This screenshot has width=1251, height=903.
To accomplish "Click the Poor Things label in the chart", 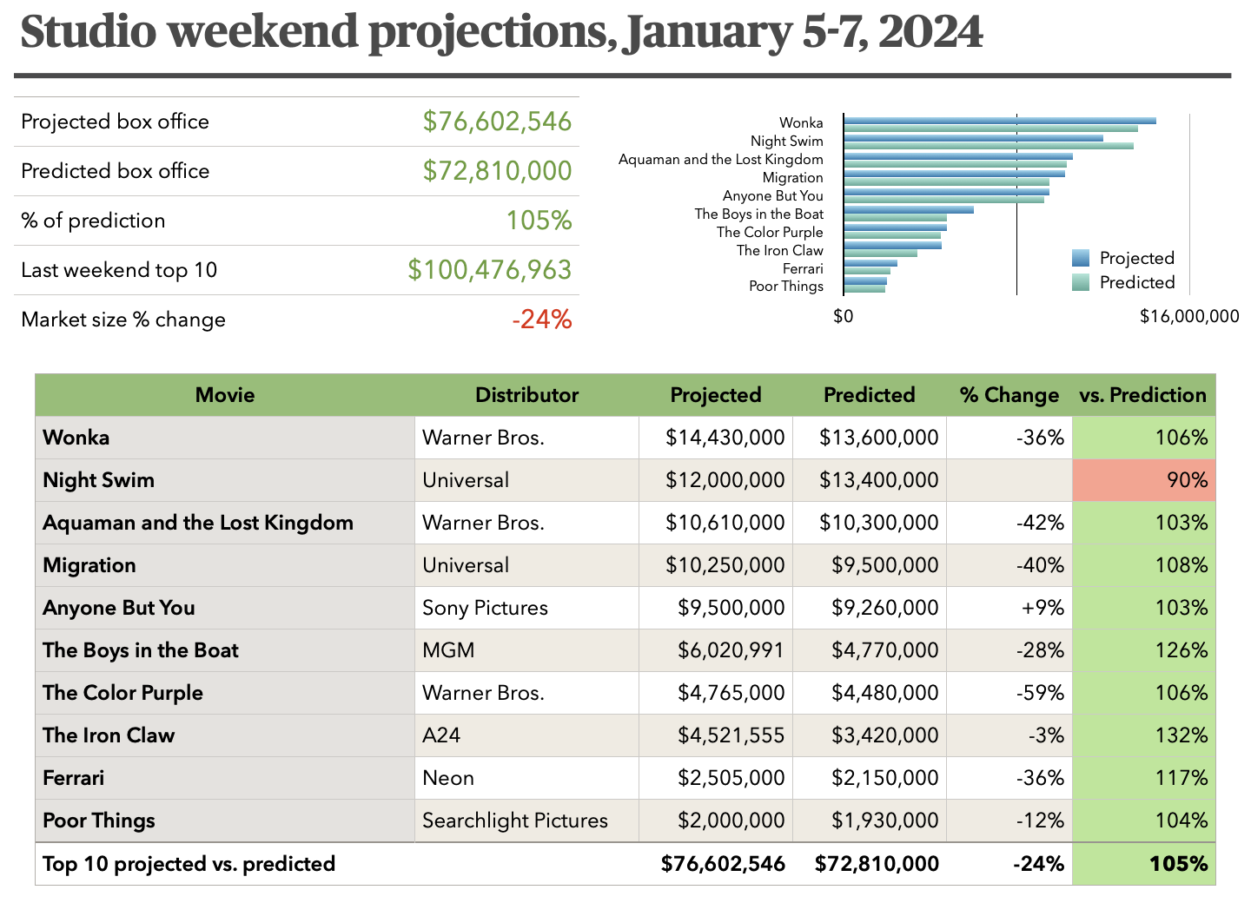I will click(x=785, y=287).
